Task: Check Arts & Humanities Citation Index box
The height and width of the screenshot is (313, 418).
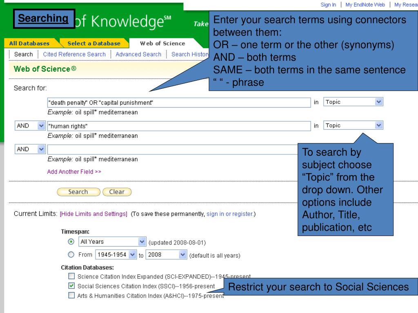Action: pos(71,295)
